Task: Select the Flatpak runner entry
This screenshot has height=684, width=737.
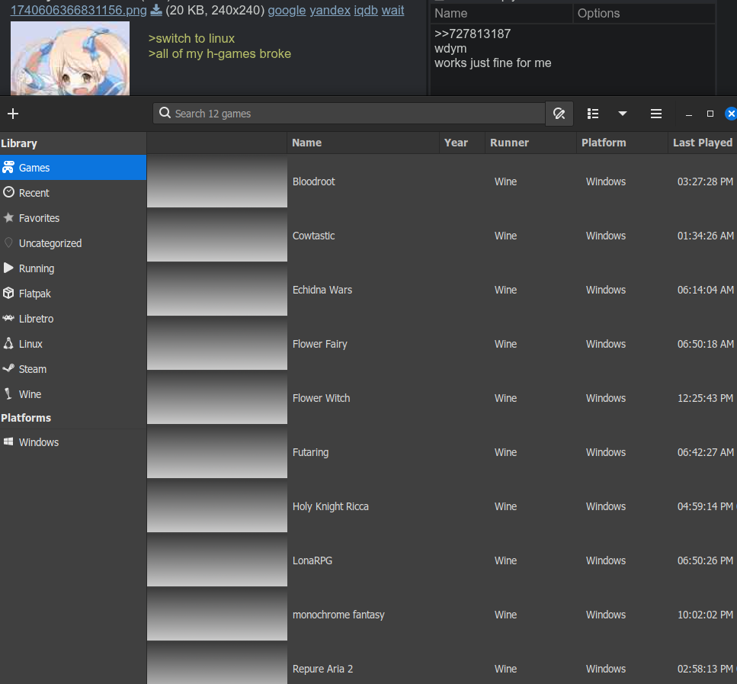Action: tap(73, 294)
